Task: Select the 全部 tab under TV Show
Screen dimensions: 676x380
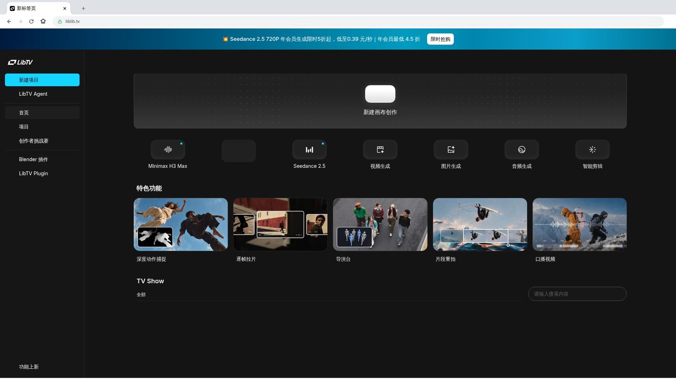Action: pyautogui.click(x=141, y=295)
